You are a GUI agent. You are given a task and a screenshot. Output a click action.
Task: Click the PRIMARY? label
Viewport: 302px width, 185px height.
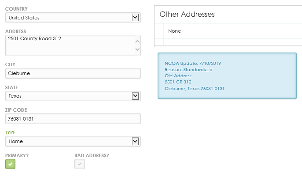point(16,155)
